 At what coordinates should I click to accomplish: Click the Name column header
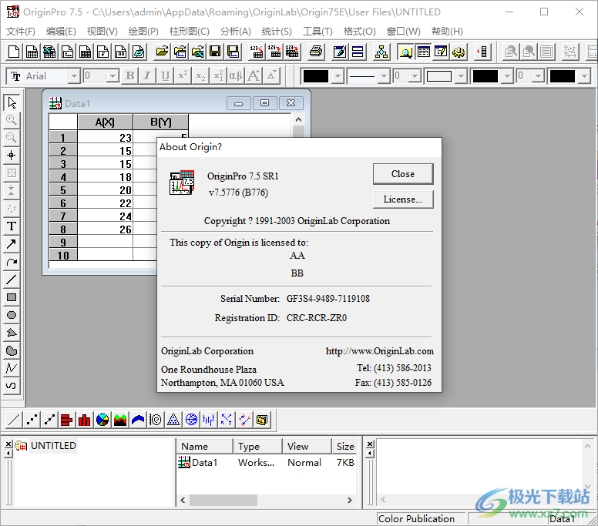click(x=204, y=446)
